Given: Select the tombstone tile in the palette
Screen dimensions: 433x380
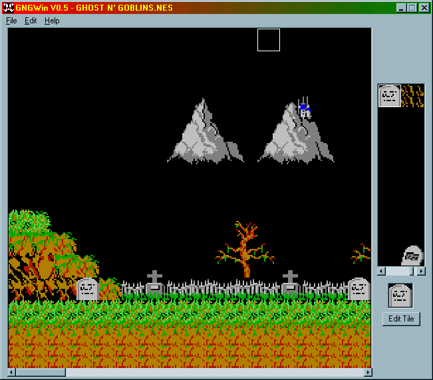Looking at the screenshot, I should click(x=389, y=96).
